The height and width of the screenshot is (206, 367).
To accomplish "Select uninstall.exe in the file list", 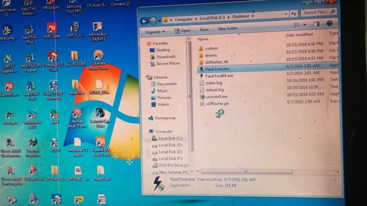I will (214, 97).
